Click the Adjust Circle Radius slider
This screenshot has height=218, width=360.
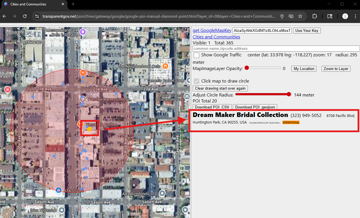(263, 94)
